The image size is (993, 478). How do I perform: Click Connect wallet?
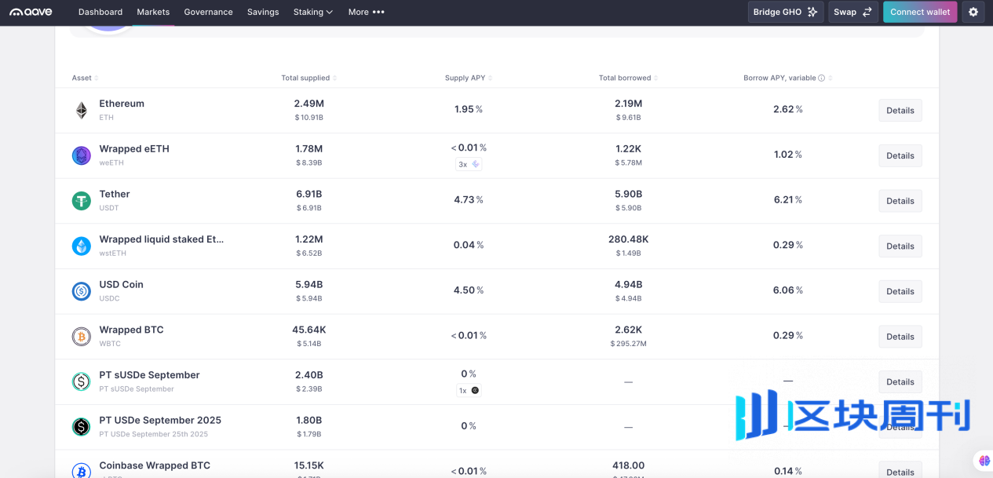(920, 12)
